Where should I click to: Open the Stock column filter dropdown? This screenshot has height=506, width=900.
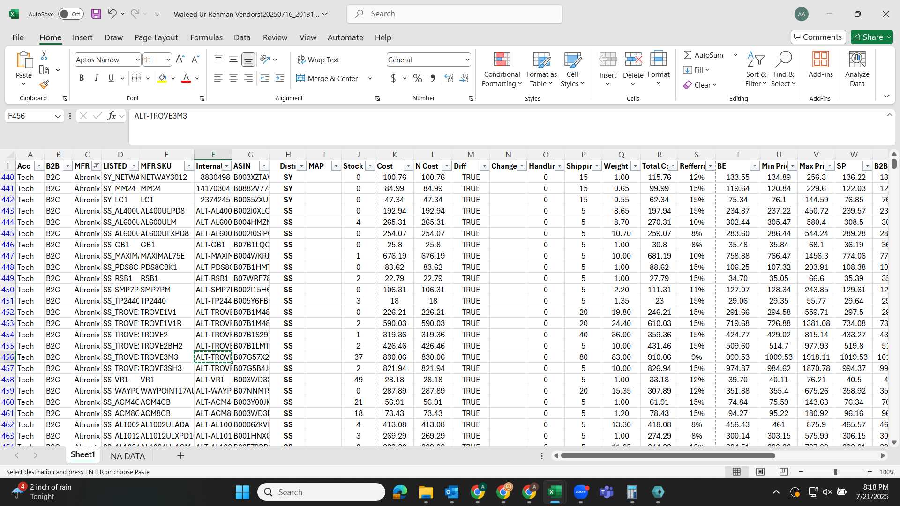coord(369,166)
